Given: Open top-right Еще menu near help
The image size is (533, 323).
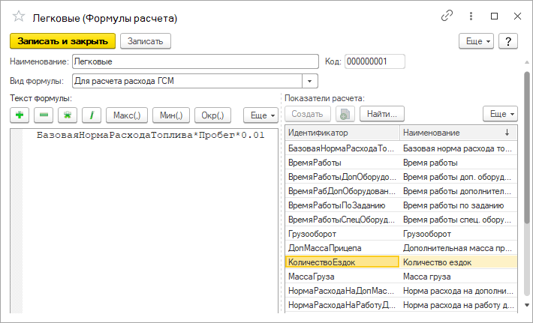Looking at the screenshot, I should [477, 41].
